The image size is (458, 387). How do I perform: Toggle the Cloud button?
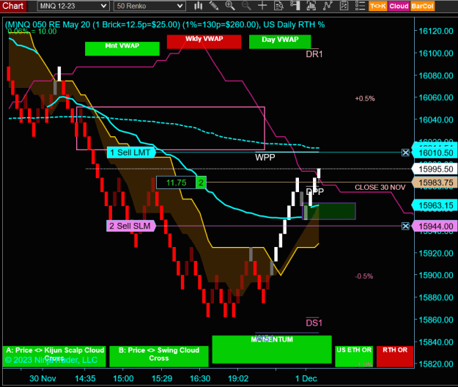pyautogui.click(x=399, y=6)
